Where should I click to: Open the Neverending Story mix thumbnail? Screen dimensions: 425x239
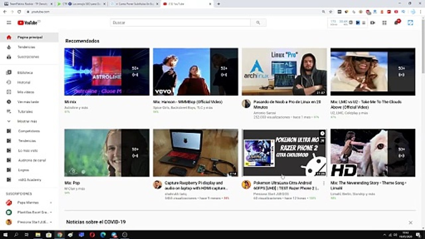click(x=373, y=153)
